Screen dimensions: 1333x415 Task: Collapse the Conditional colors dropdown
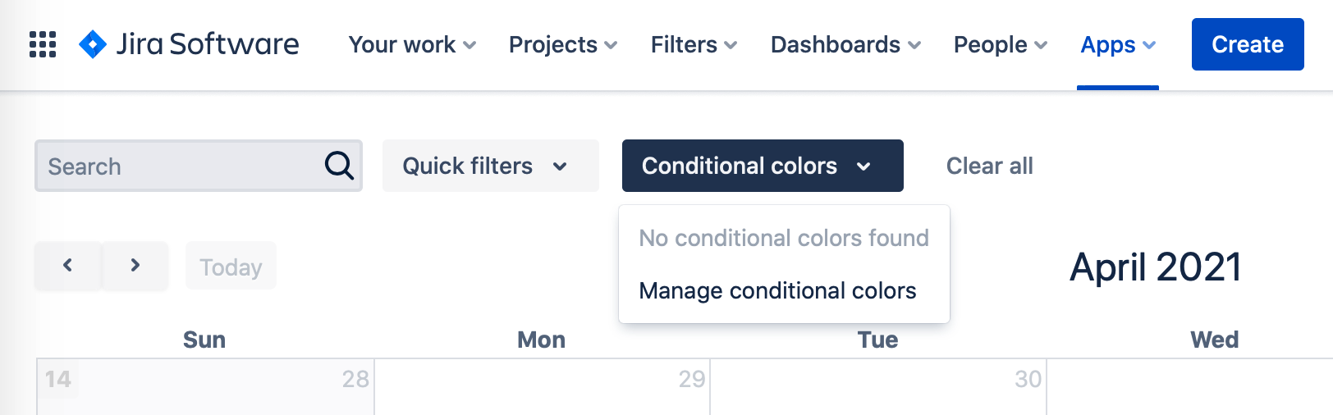[763, 166]
